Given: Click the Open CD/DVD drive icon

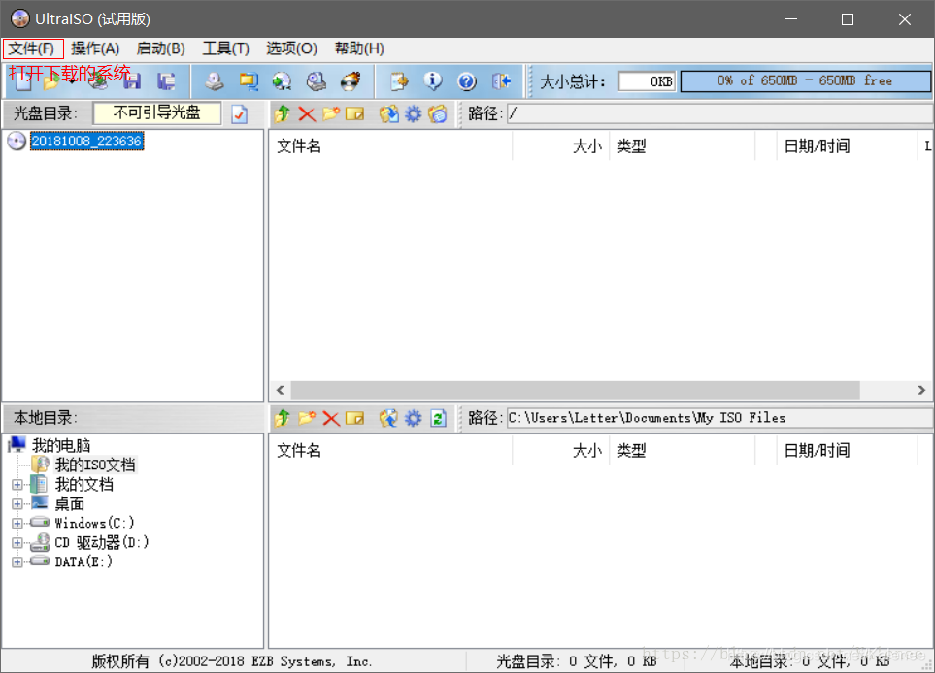Looking at the screenshot, I should click(99, 81).
